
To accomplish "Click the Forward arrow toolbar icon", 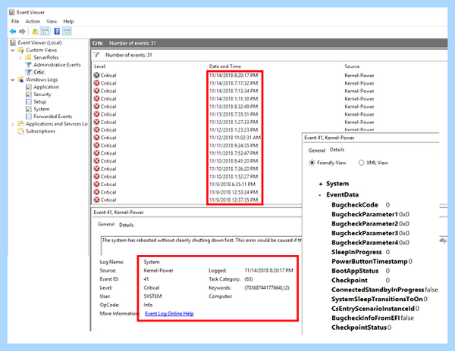I will click(x=22, y=31).
